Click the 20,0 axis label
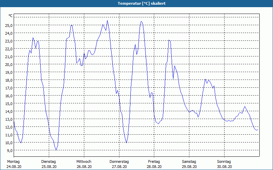The height and width of the screenshot is (170, 273). tap(9, 64)
